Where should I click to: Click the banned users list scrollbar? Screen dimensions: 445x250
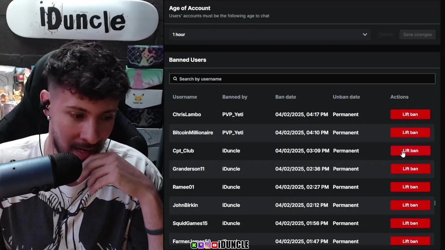[x=435, y=203]
